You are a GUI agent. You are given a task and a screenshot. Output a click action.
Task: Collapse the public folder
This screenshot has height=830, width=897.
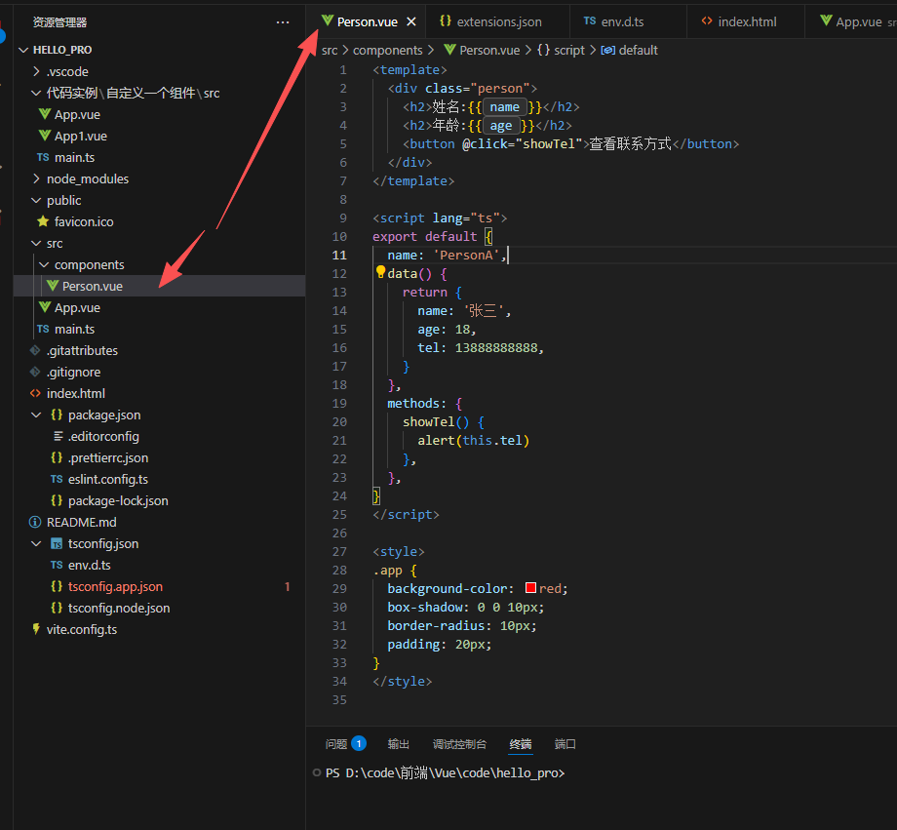36,200
